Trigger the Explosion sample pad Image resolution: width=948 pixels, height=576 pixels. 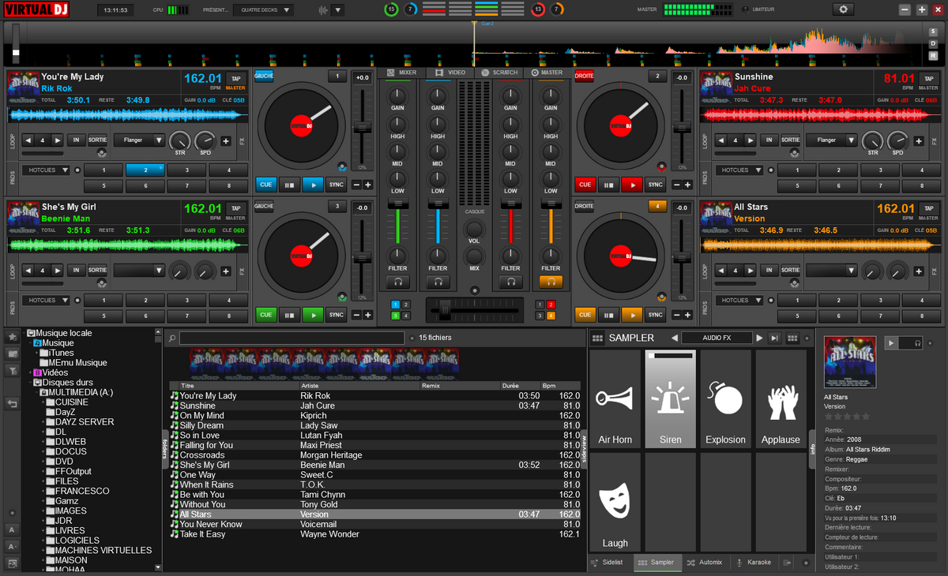click(725, 400)
